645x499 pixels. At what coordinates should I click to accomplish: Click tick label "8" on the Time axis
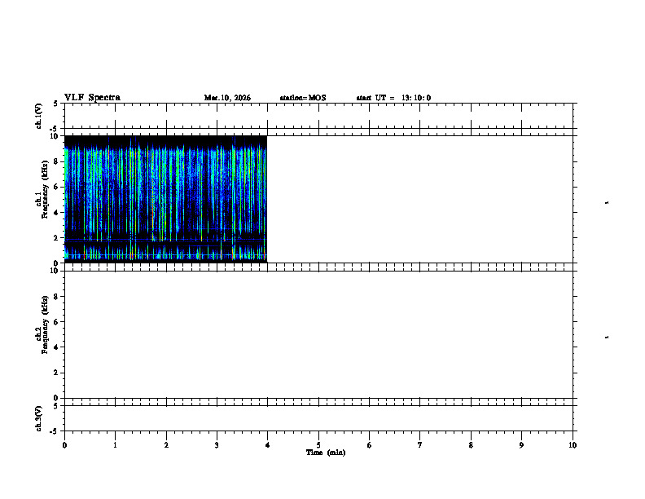tap(471, 445)
